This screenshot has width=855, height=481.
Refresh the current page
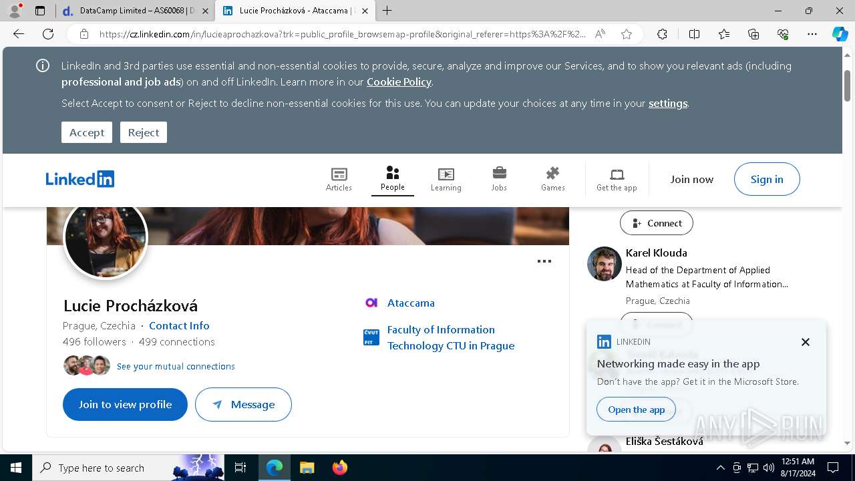pos(48,34)
